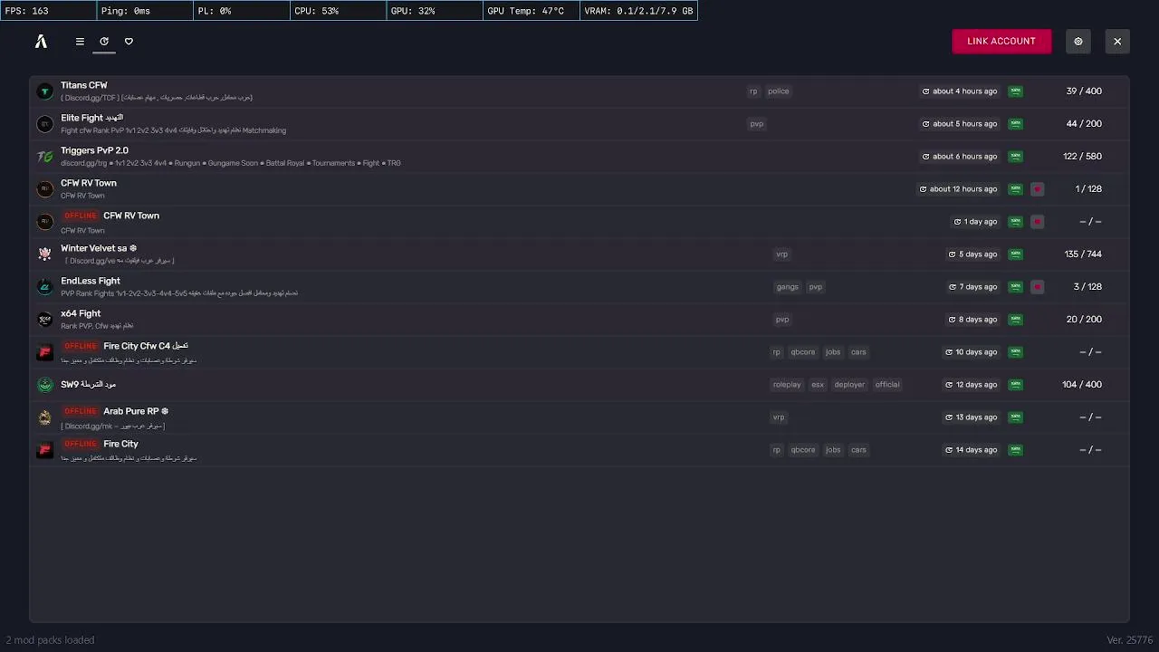Click the 'vrp' tag on Winter Velvet sa
This screenshot has height=652, width=1159.
click(x=781, y=254)
